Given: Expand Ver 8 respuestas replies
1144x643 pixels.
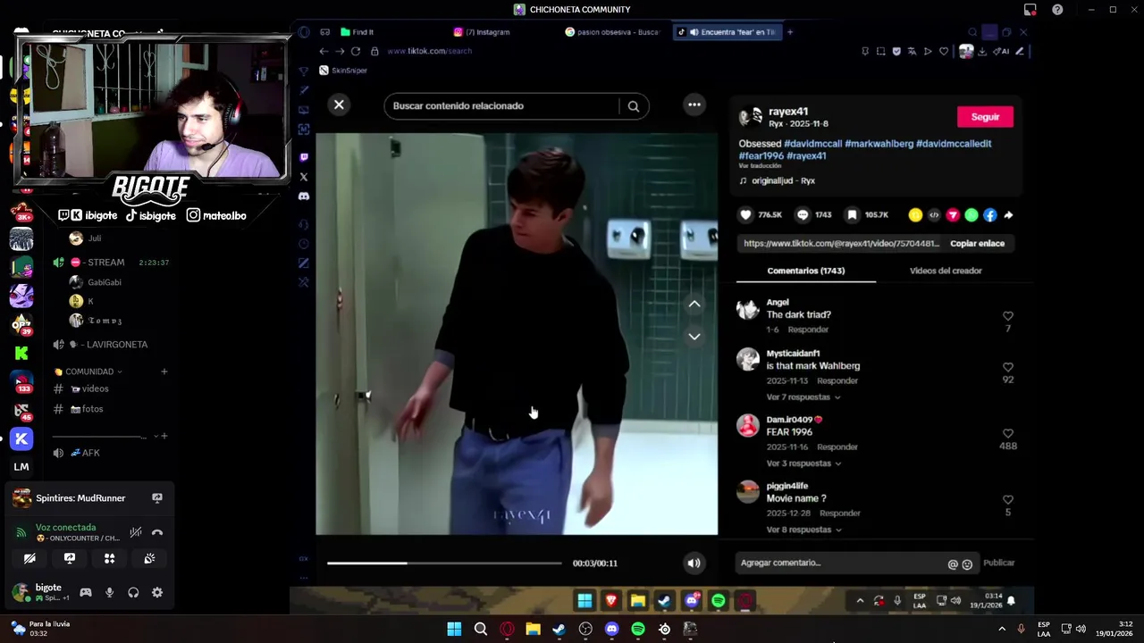Looking at the screenshot, I should pos(803,530).
